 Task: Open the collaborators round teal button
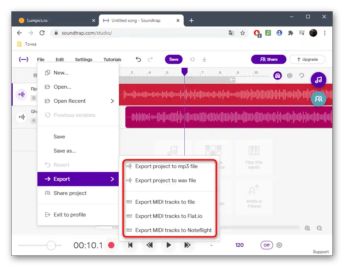pos(318,99)
